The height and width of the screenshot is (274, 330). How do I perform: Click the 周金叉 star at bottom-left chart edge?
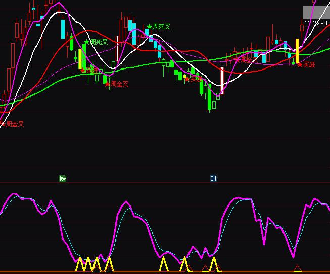tap(3, 124)
